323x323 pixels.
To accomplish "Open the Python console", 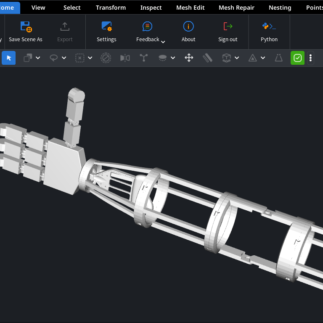I will pos(269,32).
